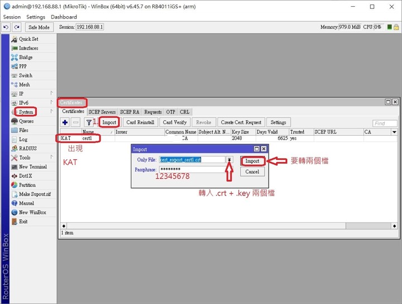Click the Import button in certificate toolbar
The image size is (402, 304).
coord(109,122)
